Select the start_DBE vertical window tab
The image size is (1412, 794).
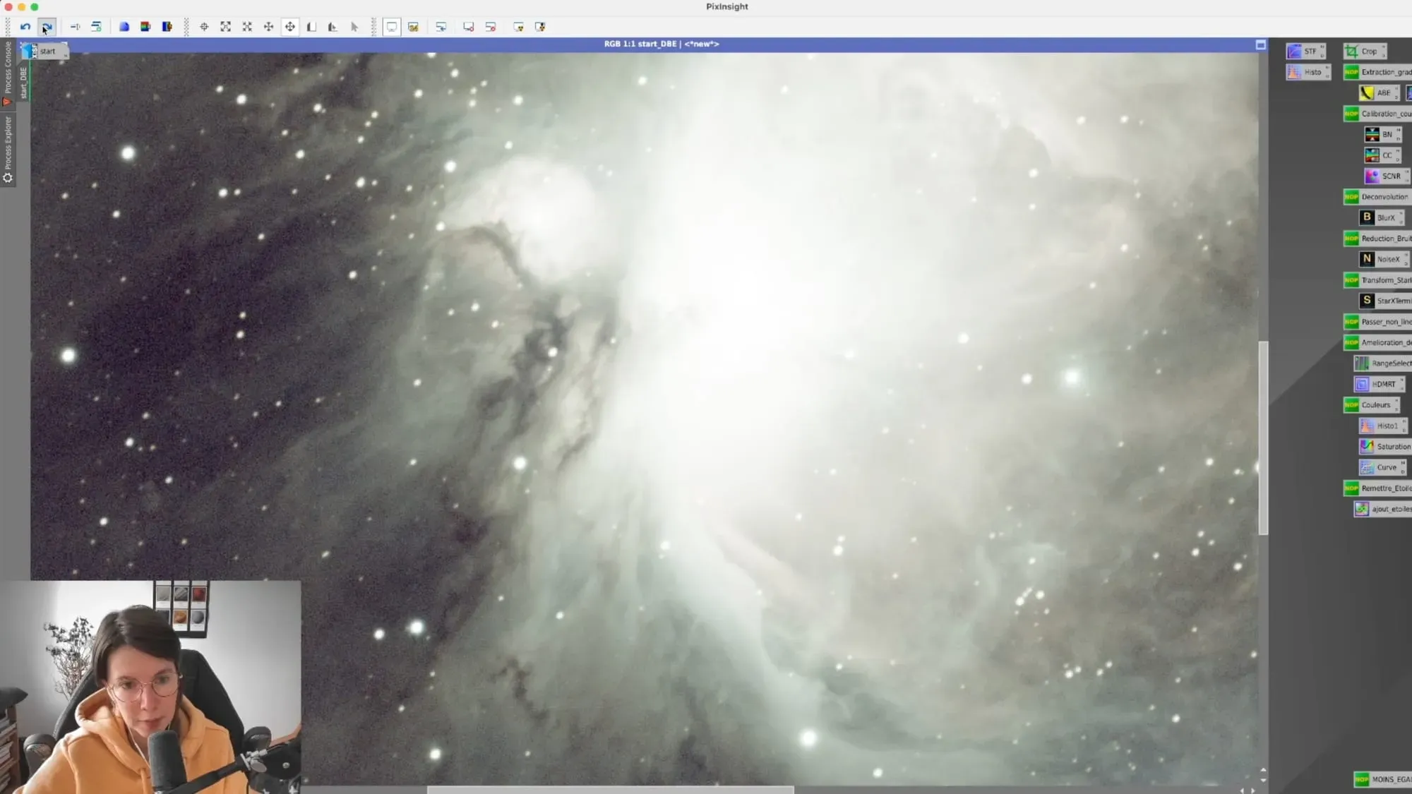coord(23,82)
